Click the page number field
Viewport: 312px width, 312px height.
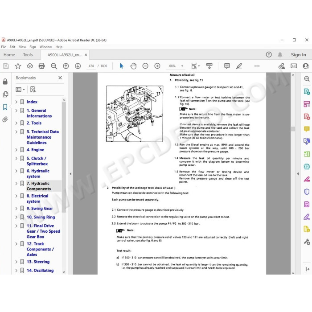(91, 66)
